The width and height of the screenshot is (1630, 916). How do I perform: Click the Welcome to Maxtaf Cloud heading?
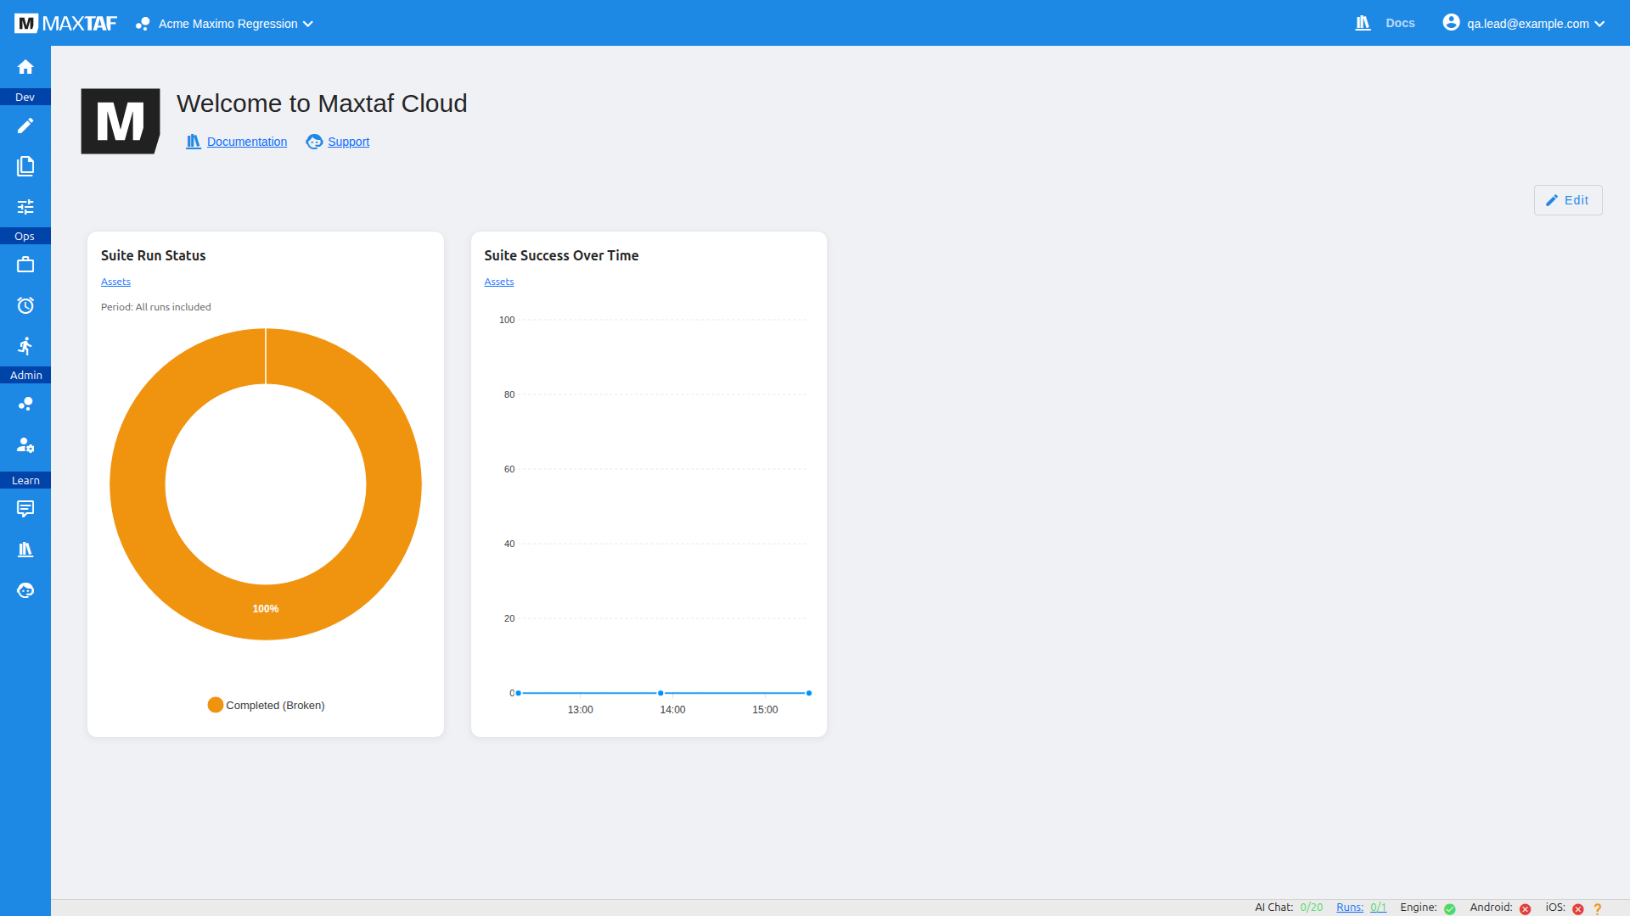(x=322, y=103)
